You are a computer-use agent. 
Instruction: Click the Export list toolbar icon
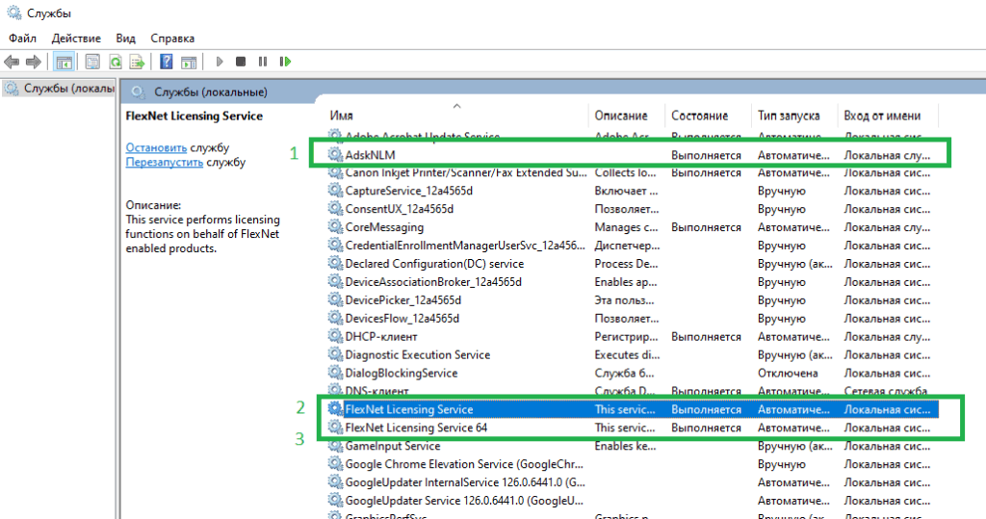[138, 62]
